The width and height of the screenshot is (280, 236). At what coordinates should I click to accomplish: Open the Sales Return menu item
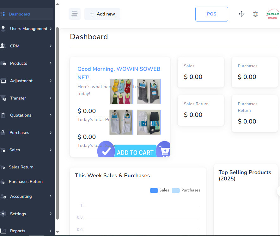(x=21, y=167)
